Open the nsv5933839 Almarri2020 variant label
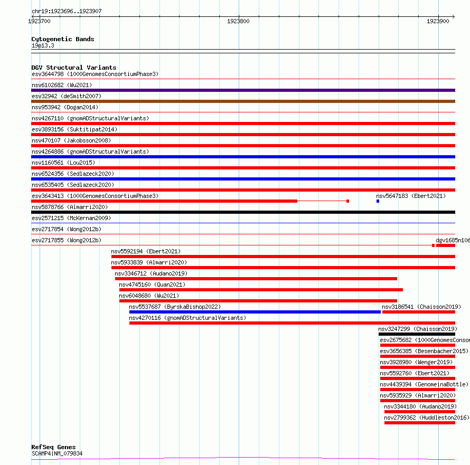Screen dimensions: 470x465 (149, 262)
